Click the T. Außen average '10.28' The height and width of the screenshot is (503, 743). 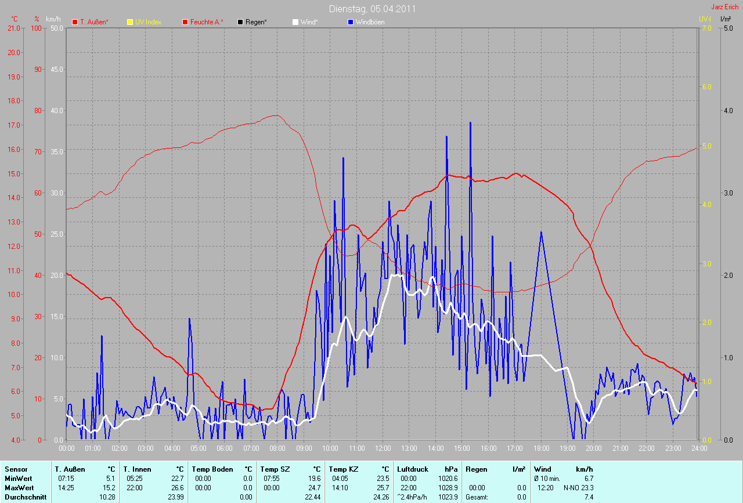(x=108, y=497)
